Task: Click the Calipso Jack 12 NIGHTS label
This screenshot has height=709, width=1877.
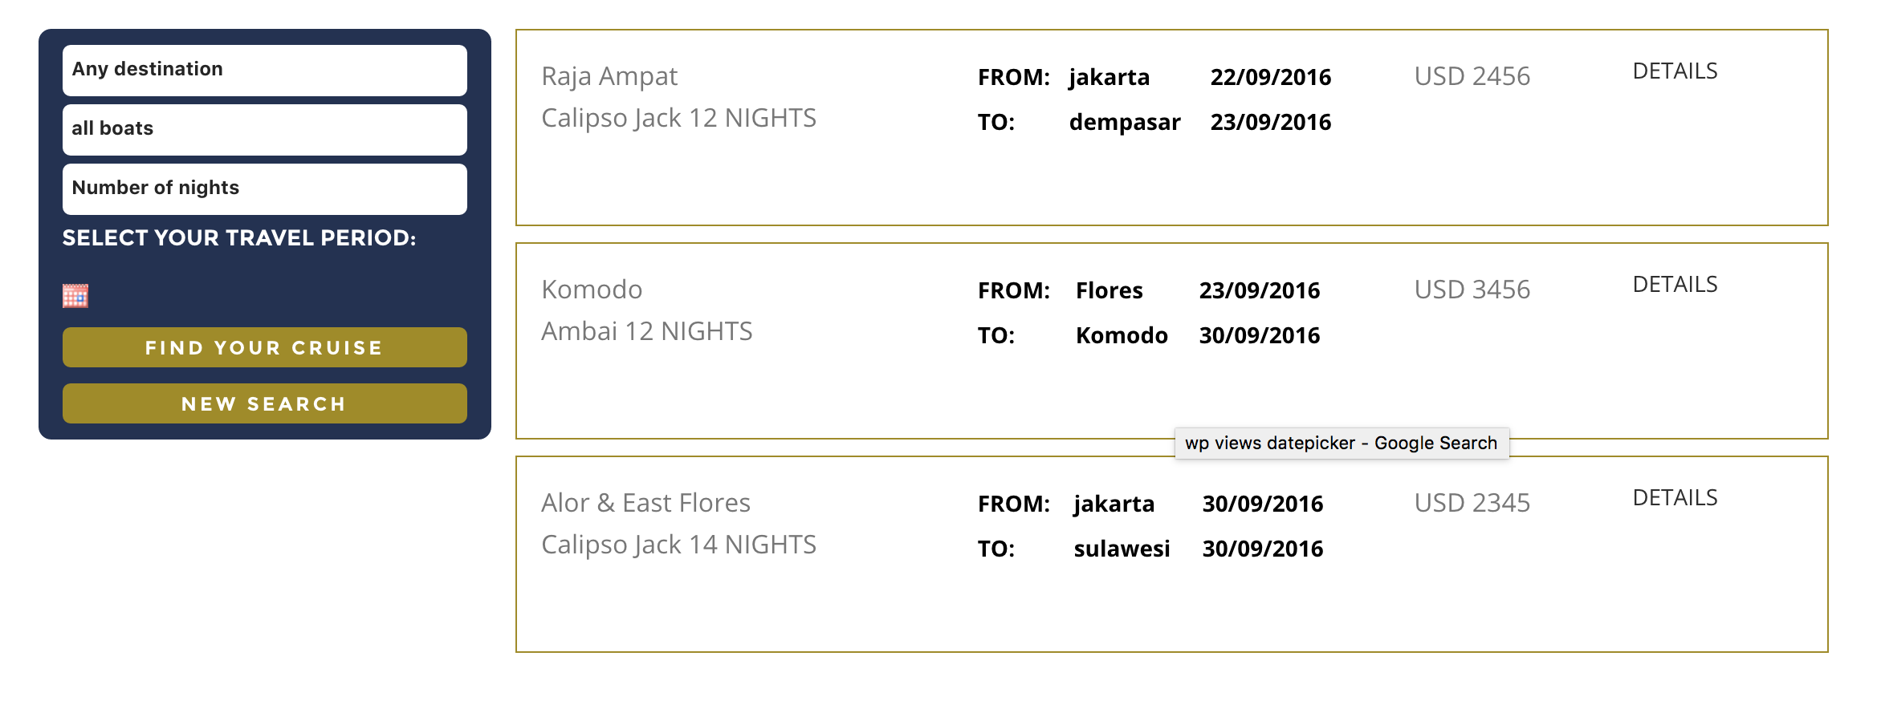Action: 679,118
